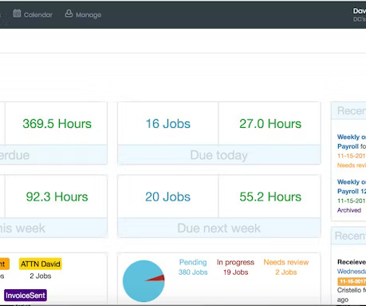Open the 20 Jobs due next week
The width and height of the screenshot is (366, 306).
pyautogui.click(x=168, y=197)
